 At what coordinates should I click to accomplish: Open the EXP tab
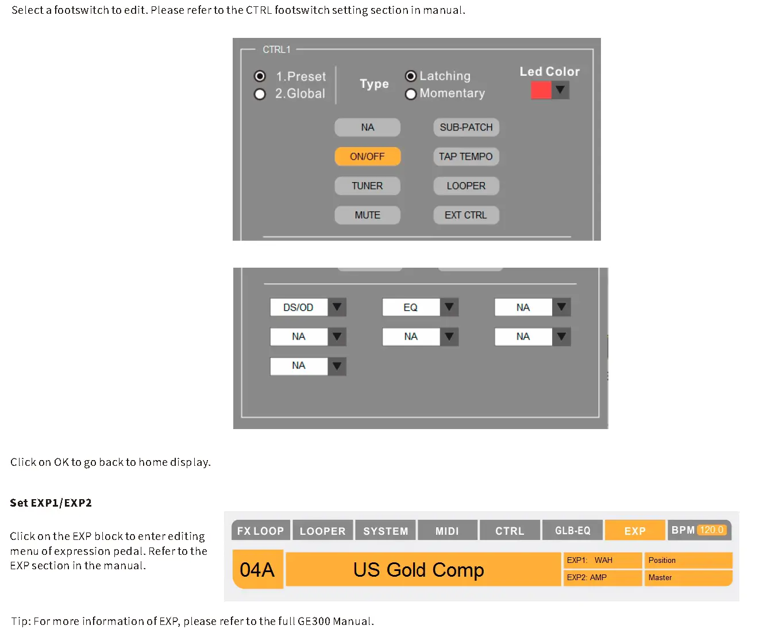coord(635,531)
